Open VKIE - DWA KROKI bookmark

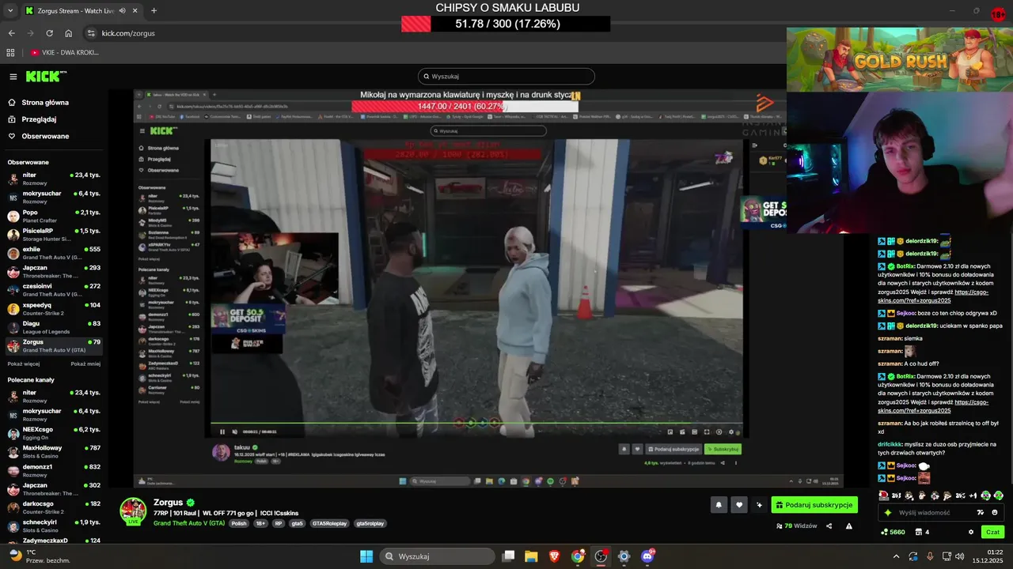coord(65,52)
